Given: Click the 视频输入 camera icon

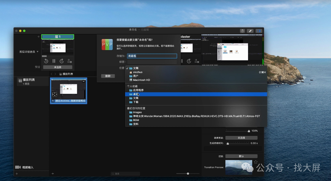Looking at the screenshot, I should tap(18, 167).
